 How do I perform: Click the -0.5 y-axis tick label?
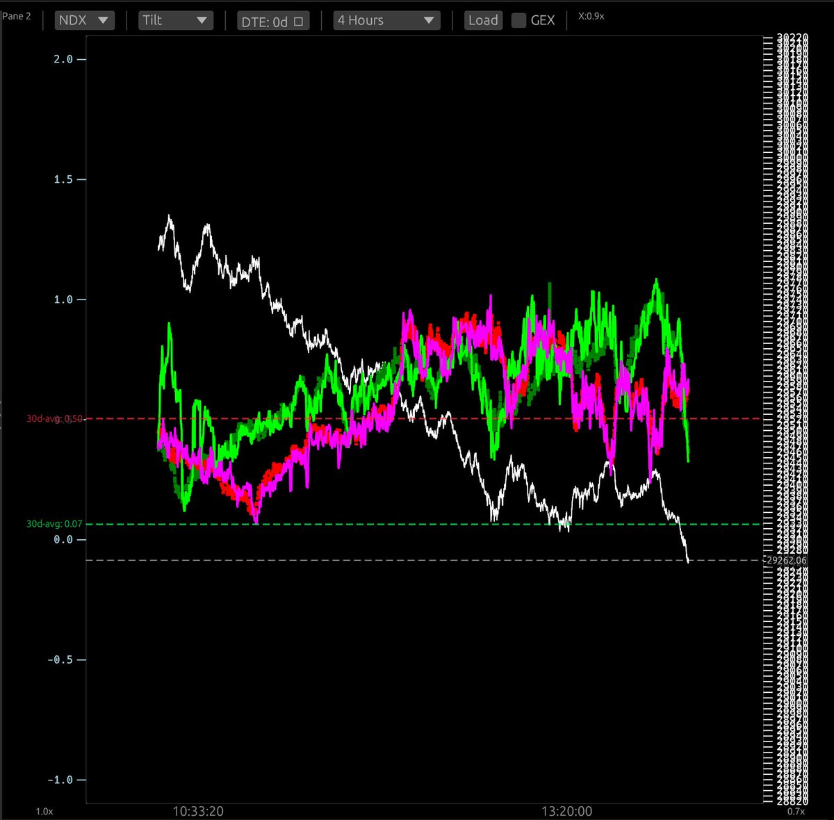pos(60,659)
